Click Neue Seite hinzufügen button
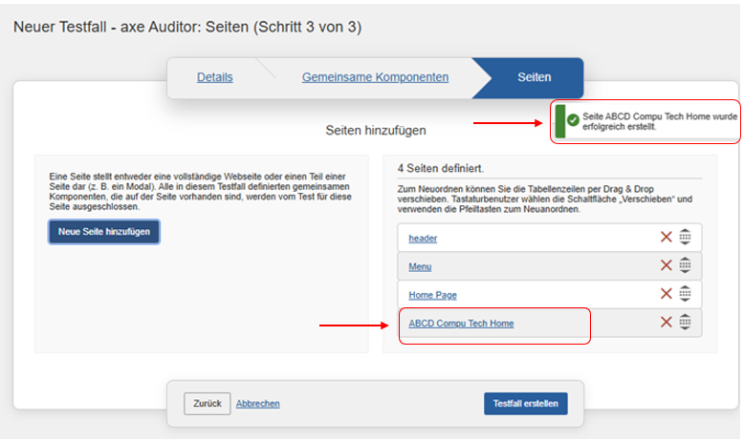 (104, 232)
